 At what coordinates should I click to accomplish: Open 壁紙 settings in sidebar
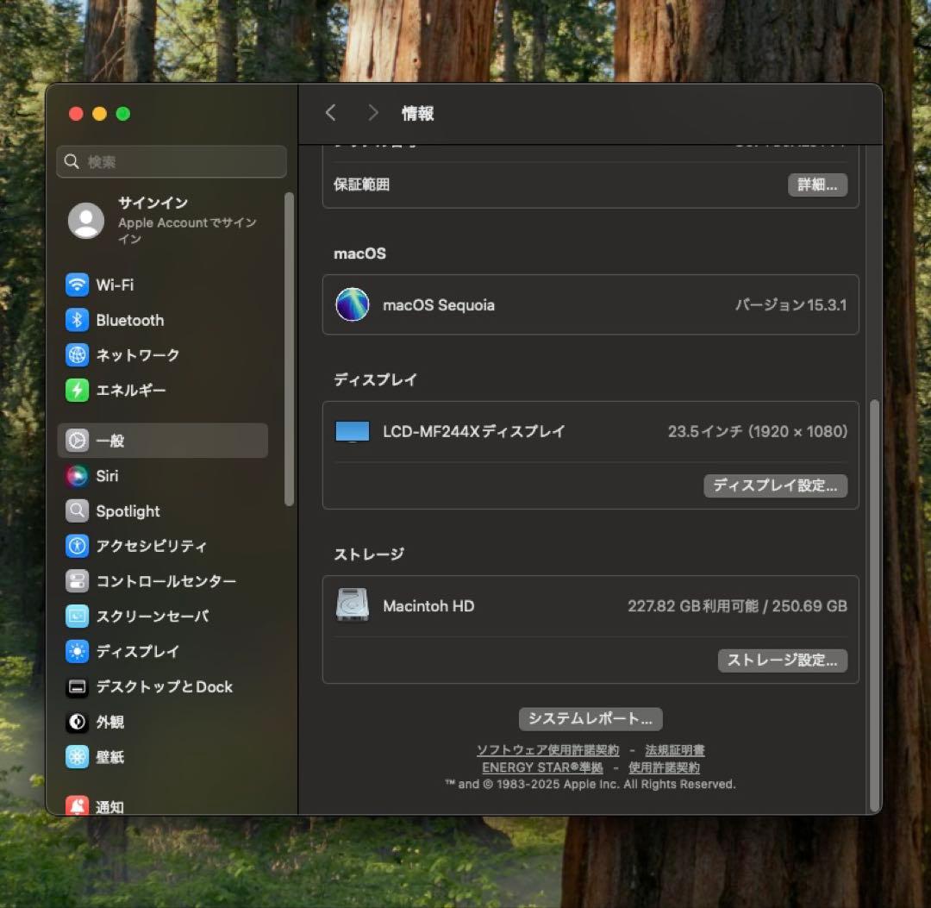coord(110,757)
